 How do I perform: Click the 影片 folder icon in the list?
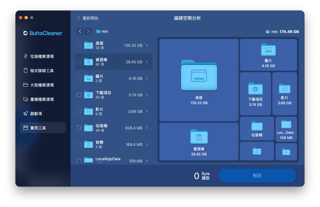click(x=89, y=111)
